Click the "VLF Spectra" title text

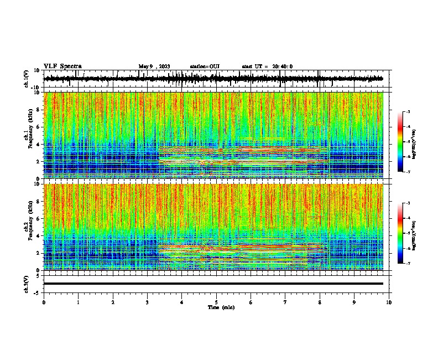pos(62,66)
